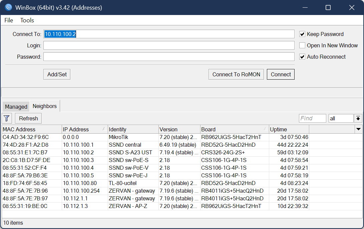Image resolution: width=364 pixels, height=229 pixels.
Task: Click the Login input field
Action: pos(168,45)
